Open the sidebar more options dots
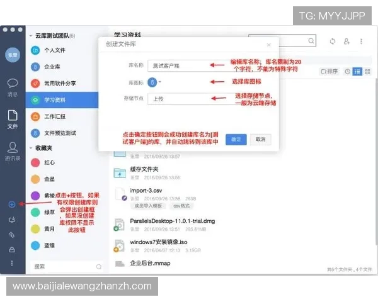Viewport: 378px width, 302px height. click(x=12, y=263)
